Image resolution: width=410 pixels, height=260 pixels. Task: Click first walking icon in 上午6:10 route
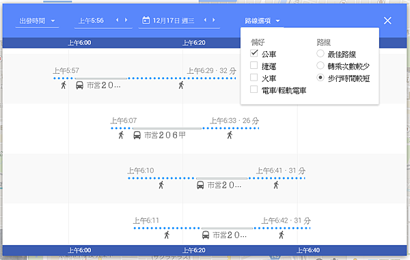pos(161,185)
